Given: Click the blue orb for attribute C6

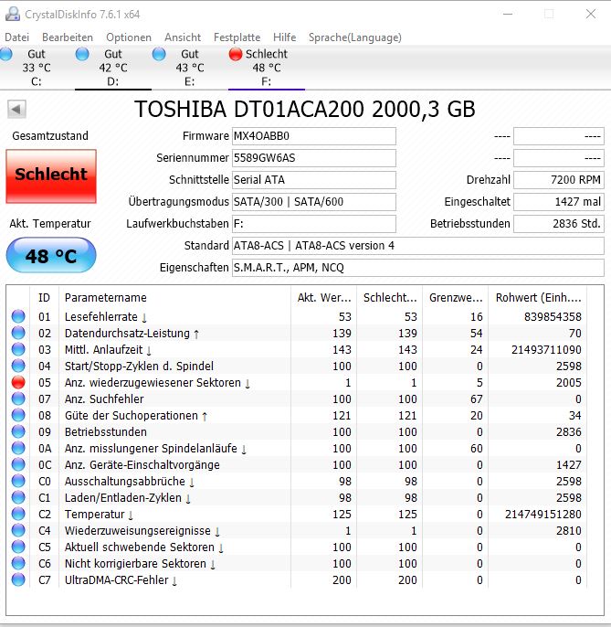Looking at the screenshot, I should click(18, 563).
